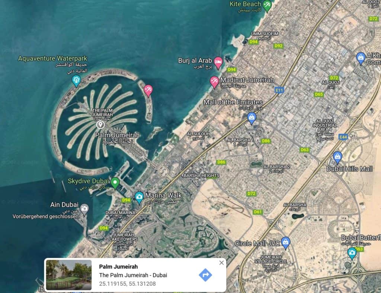Open the Palm Jumeirah street view thumbnail
Screen dimensions: 381x293
(x=69, y=275)
